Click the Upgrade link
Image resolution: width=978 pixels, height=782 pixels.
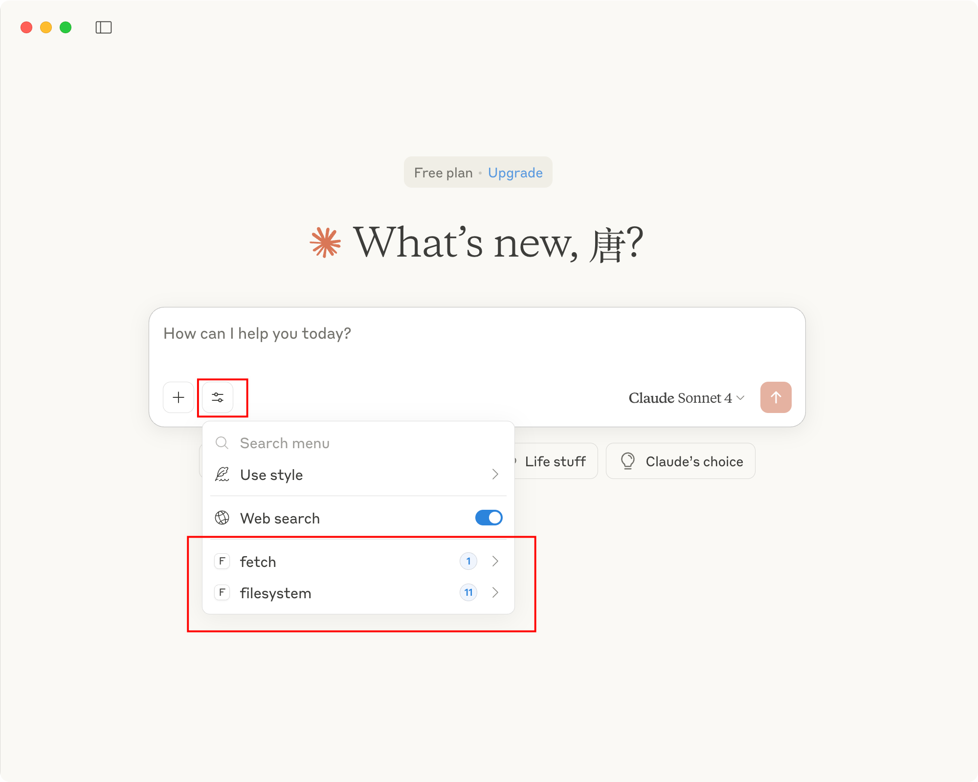point(515,173)
